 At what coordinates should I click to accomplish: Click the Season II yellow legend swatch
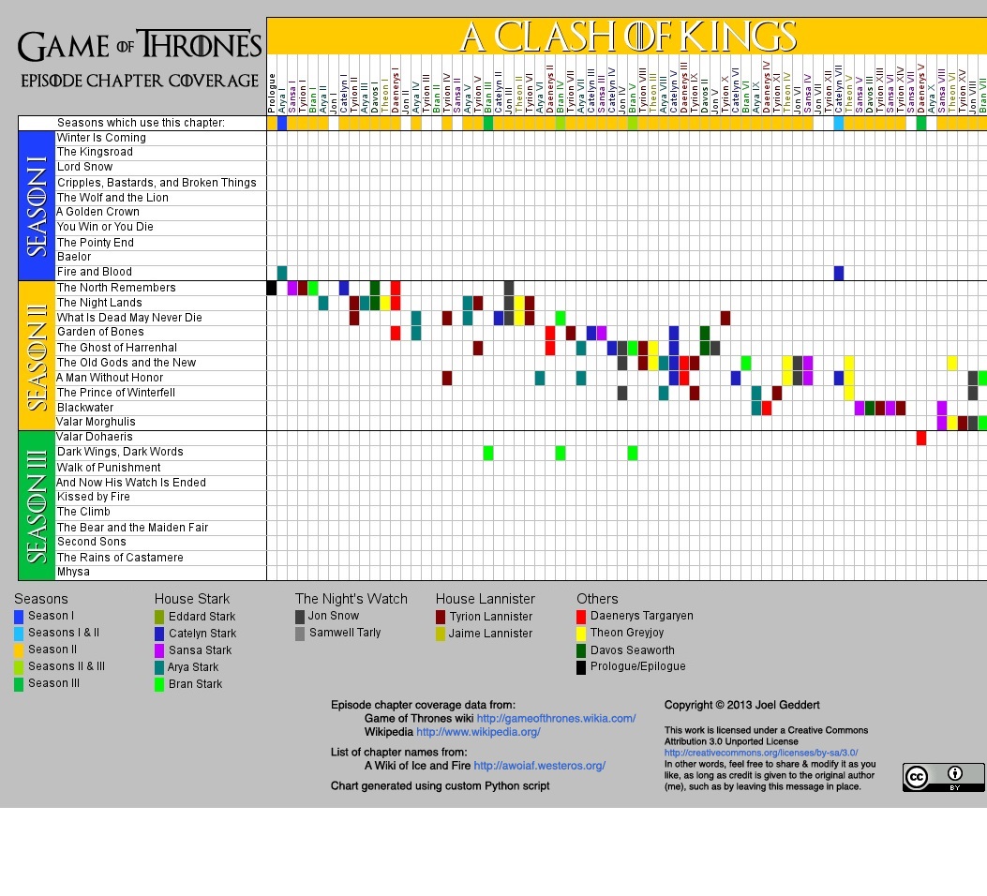pyautogui.click(x=19, y=650)
